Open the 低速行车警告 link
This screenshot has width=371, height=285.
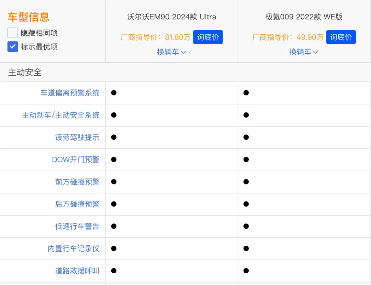click(x=77, y=226)
